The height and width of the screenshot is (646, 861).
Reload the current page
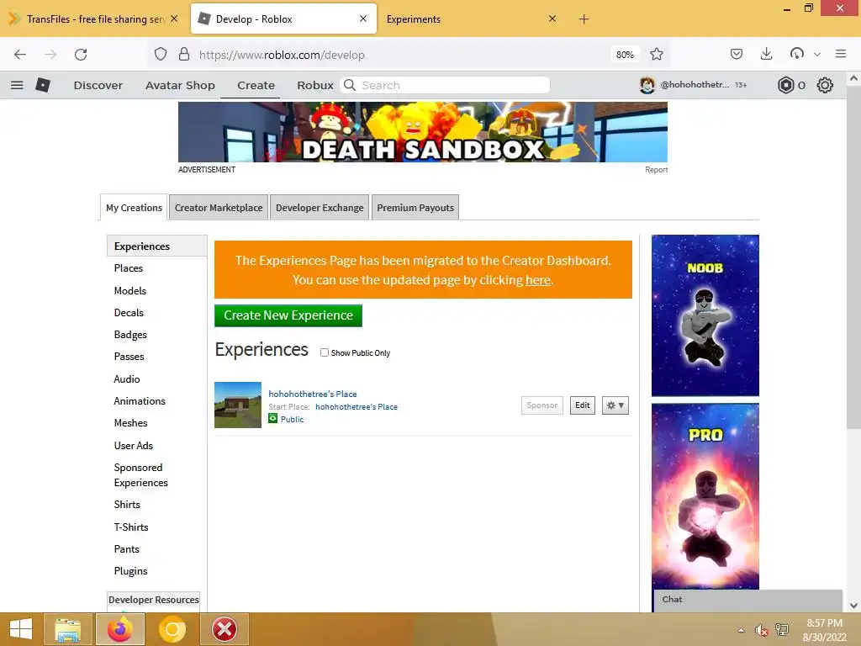[81, 55]
